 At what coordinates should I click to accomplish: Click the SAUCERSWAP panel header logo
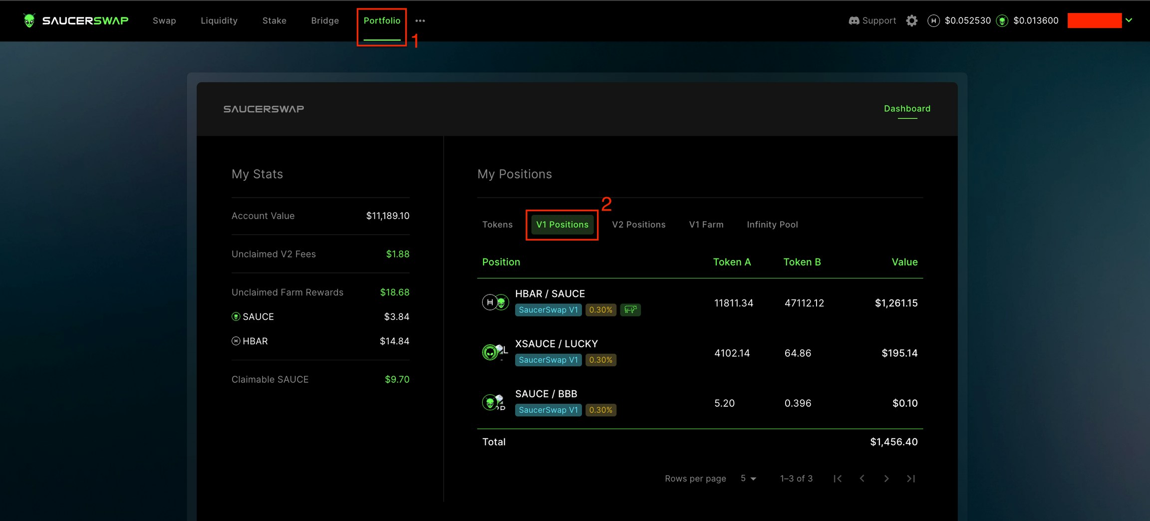point(264,109)
